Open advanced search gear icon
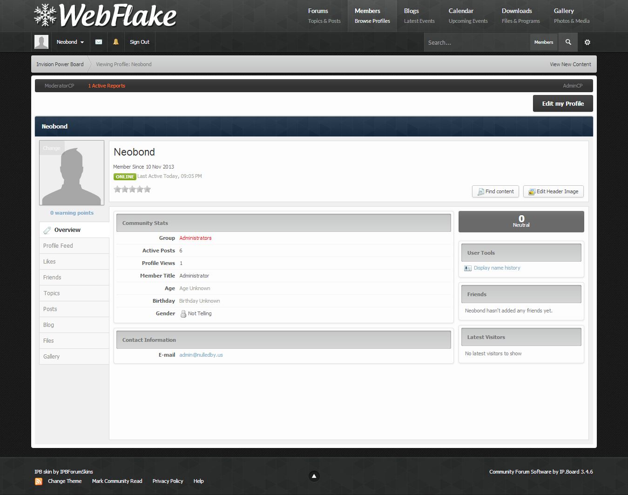The width and height of the screenshot is (628, 495). [x=587, y=42]
